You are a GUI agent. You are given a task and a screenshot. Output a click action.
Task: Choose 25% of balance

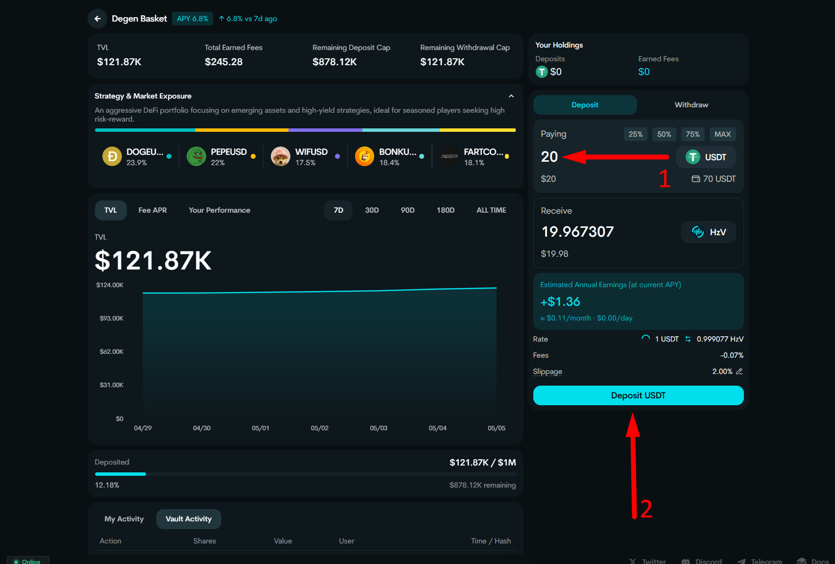point(636,134)
